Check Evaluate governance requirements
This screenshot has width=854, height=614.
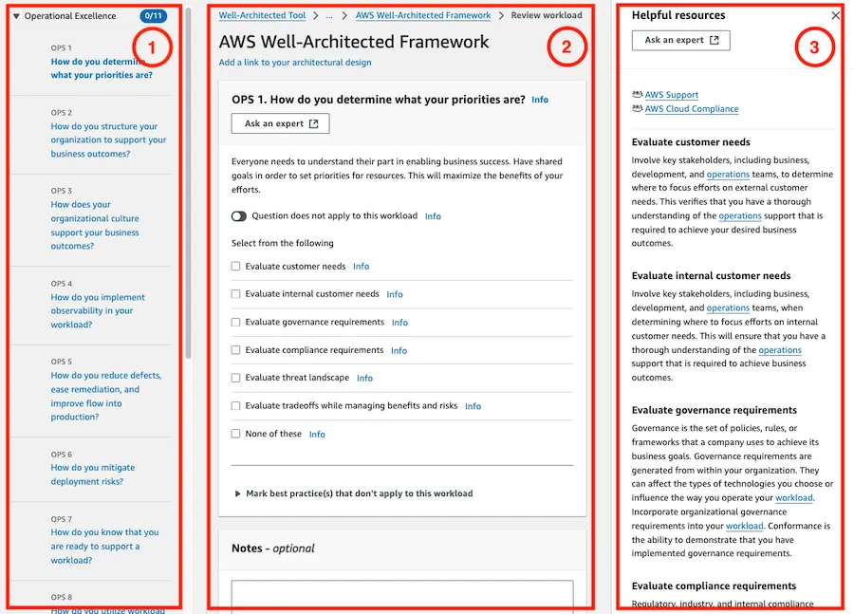point(236,322)
